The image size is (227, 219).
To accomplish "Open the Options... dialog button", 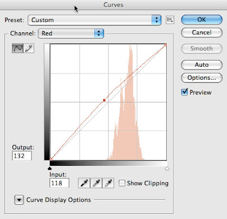I will point(201,78).
